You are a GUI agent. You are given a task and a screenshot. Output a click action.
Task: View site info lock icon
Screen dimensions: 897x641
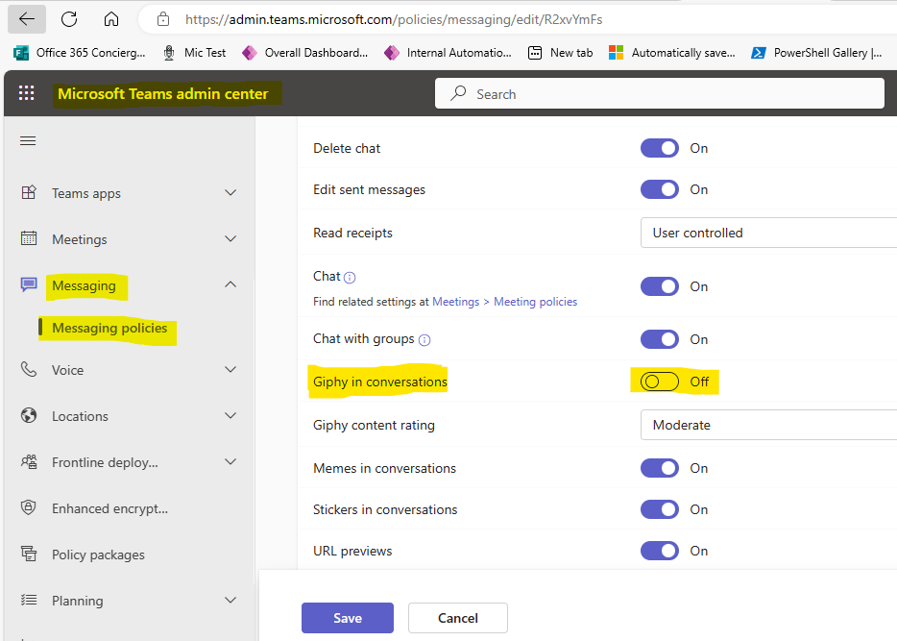tap(163, 19)
